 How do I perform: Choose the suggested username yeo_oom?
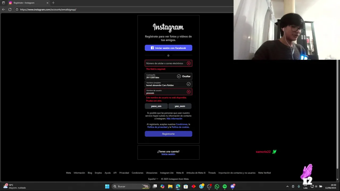click(x=180, y=106)
